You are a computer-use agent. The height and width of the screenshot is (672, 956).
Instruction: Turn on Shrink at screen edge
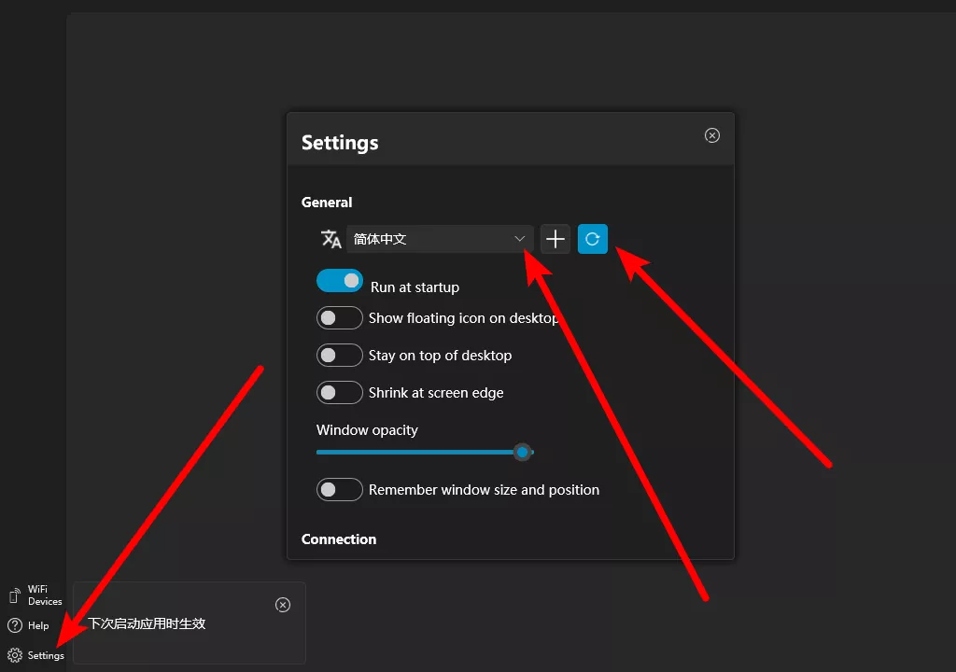pyautogui.click(x=340, y=392)
